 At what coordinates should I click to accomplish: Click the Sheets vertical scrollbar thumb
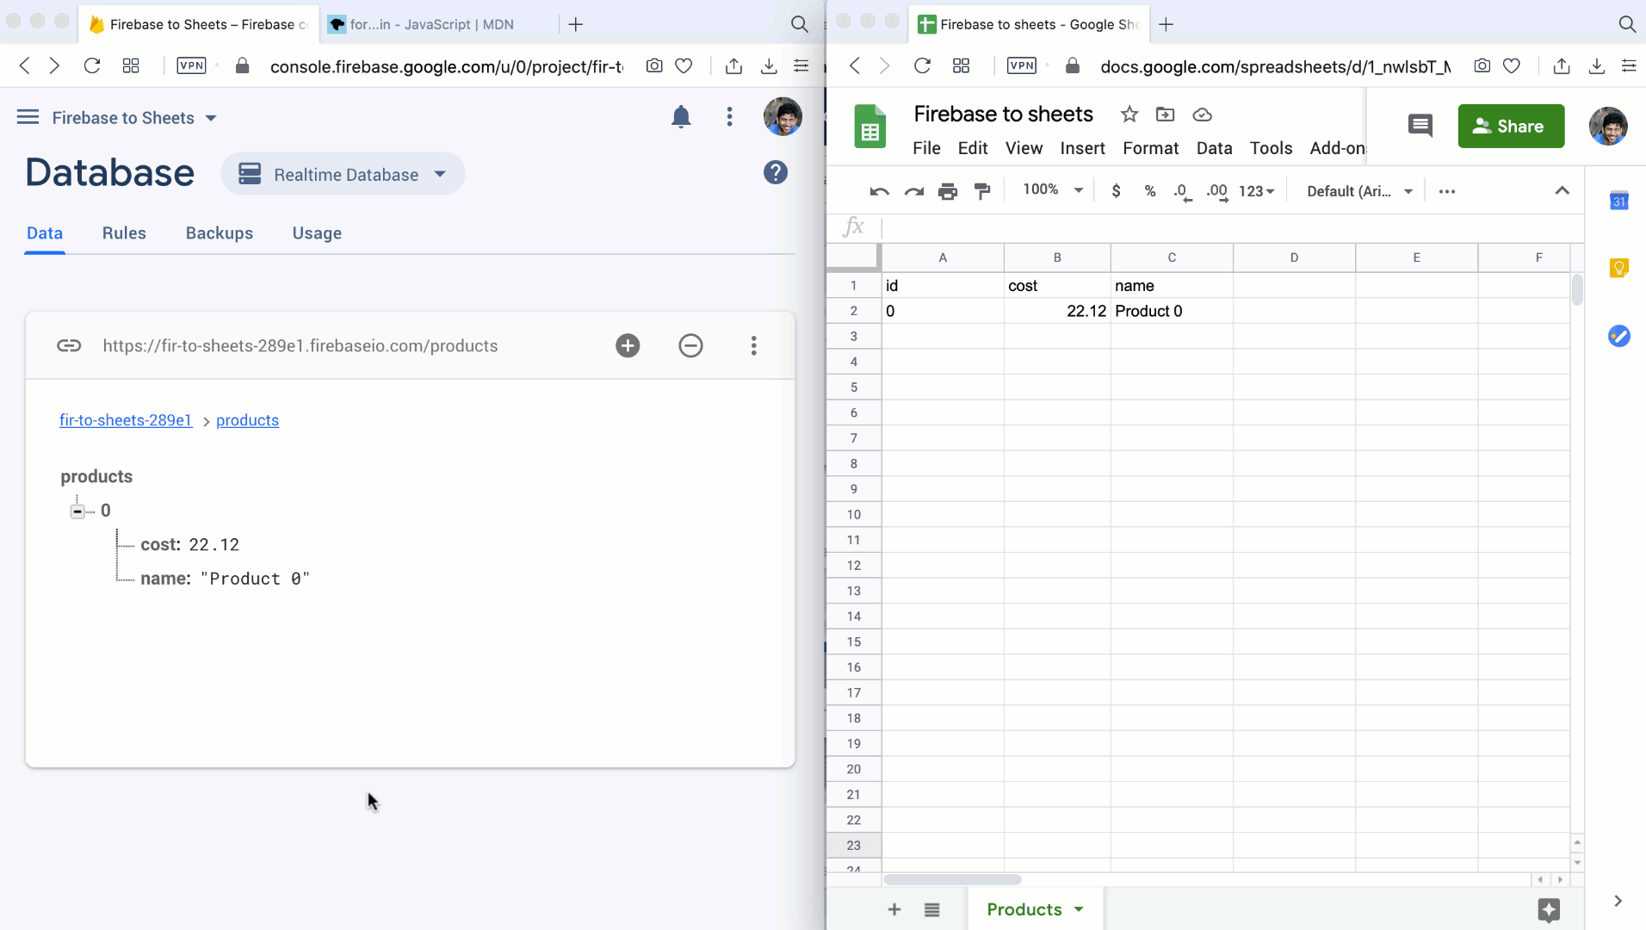coord(1577,289)
